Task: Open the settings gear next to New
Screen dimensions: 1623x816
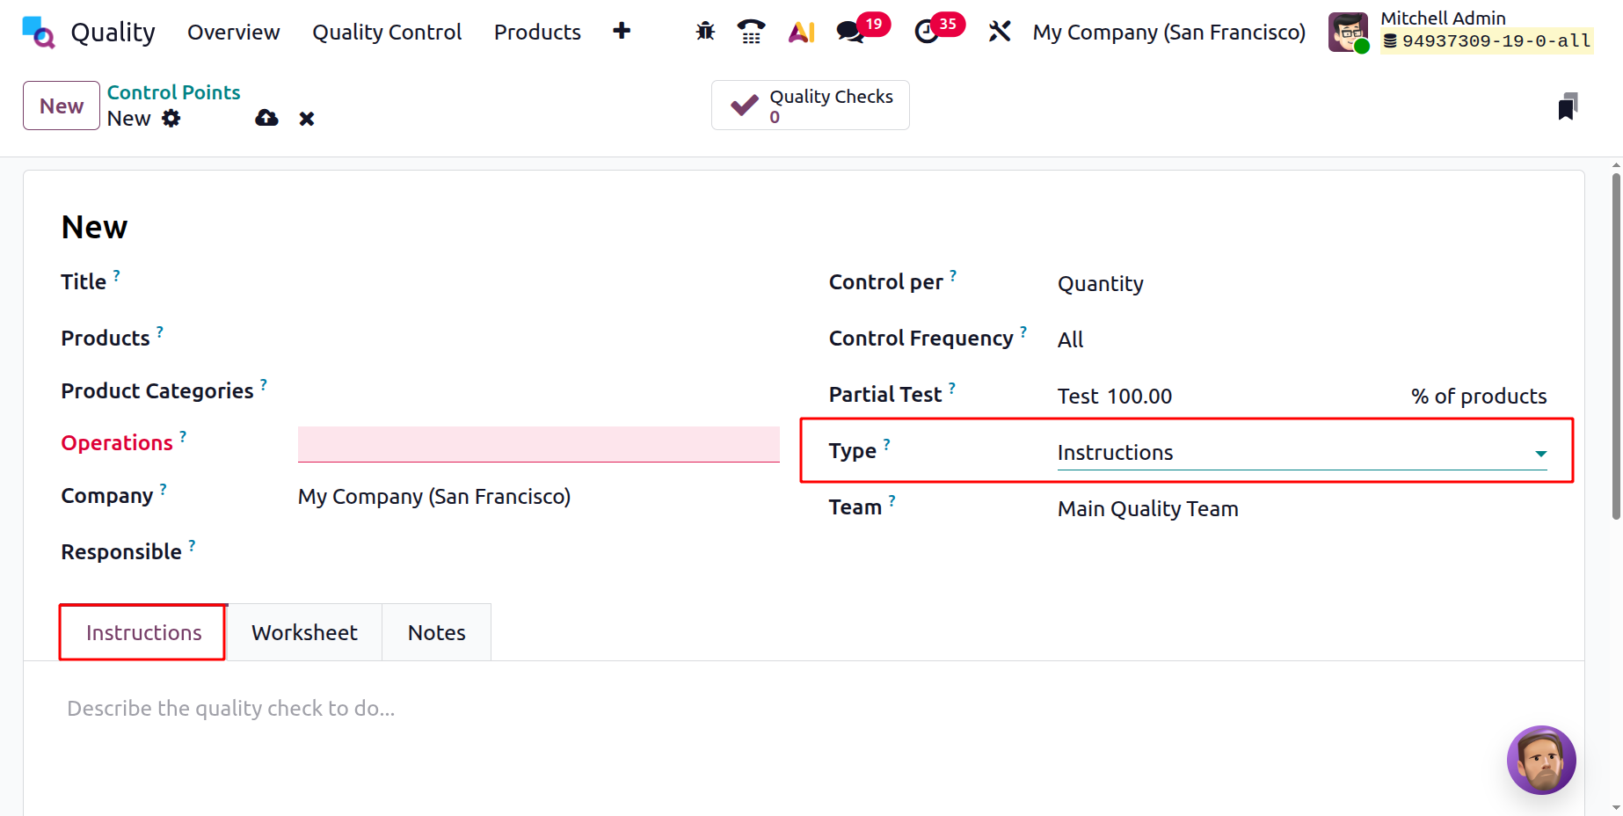Action: 171,118
